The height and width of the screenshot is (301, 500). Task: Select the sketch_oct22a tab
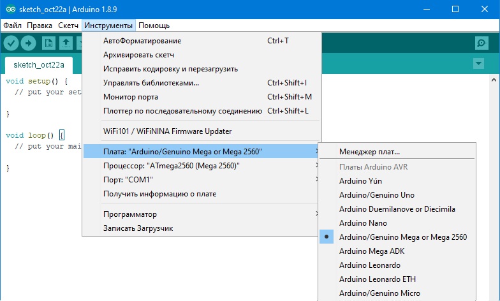39,65
